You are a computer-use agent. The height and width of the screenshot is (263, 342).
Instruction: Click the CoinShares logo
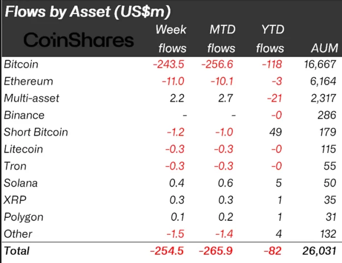click(78, 40)
